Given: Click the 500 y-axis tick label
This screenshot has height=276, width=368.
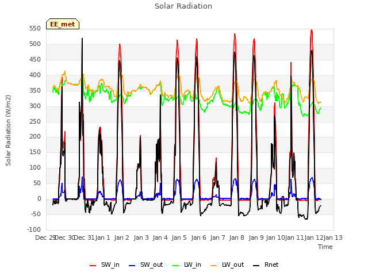Looking at the screenshot, I should click(x=35, y=44).
